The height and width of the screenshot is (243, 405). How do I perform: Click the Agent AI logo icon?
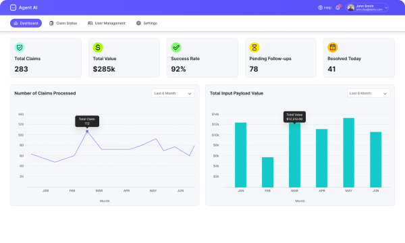13,7
